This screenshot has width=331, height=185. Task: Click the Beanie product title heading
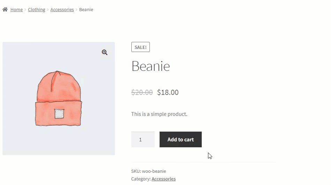tap(151, 66)
